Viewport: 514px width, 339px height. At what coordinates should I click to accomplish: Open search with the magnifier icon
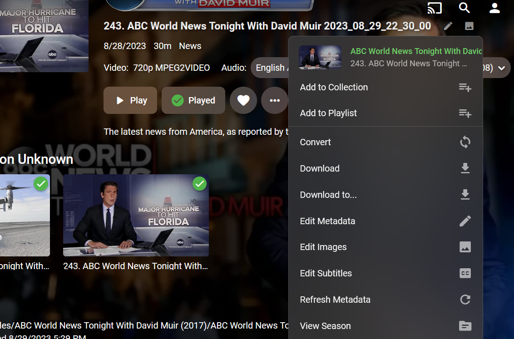[464, 8]
